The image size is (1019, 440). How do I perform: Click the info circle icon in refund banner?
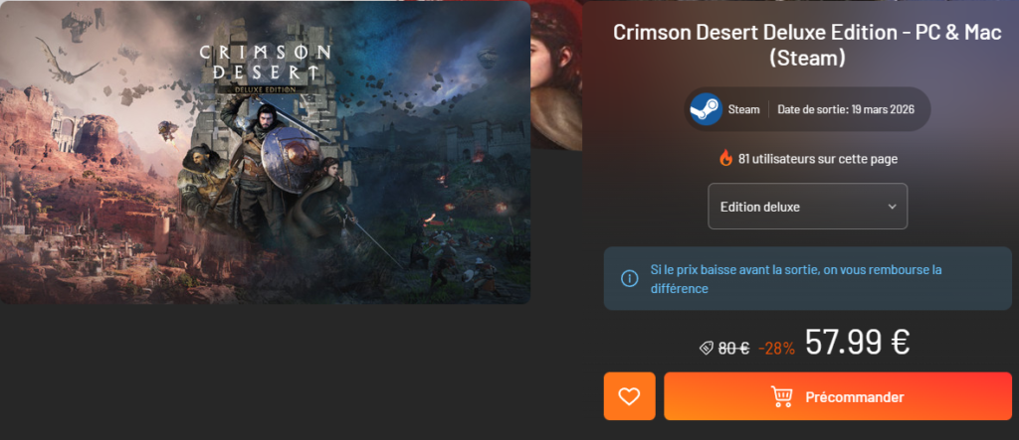pyautogui.click(x=629, y=278)
